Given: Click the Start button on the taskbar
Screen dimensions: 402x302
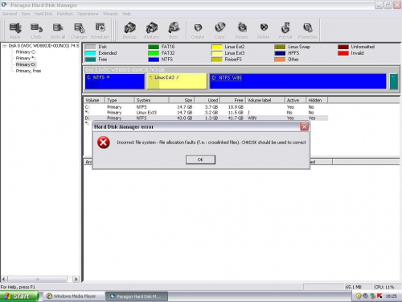Looking at the screenshot, I should coord(19,296).
